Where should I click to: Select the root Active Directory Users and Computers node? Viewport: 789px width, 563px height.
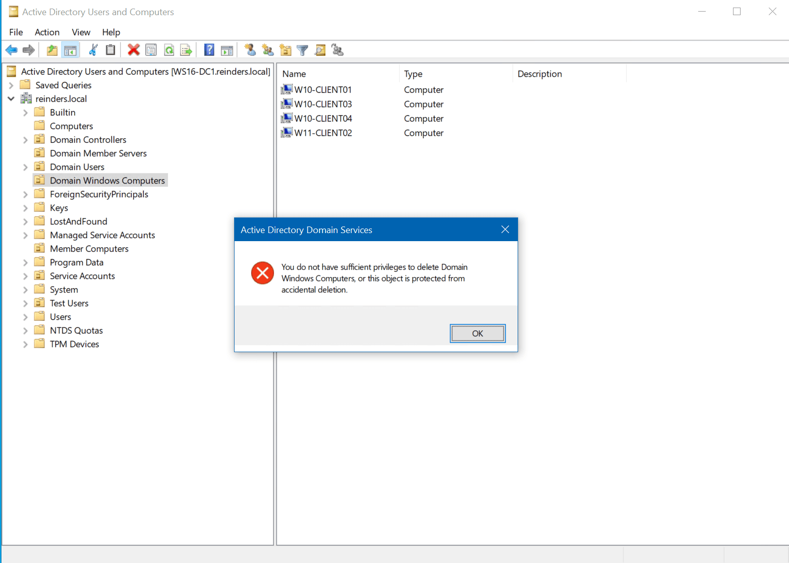[145, 72]
